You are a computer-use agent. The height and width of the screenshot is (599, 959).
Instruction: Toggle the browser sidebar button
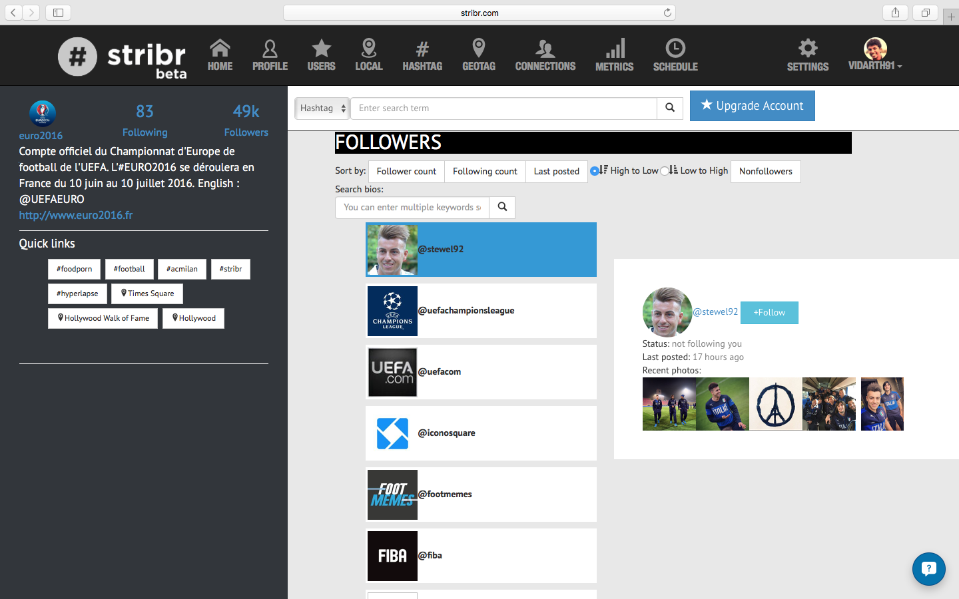point(58,13)
